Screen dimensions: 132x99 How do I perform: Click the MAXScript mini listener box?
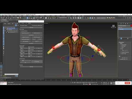4,83
